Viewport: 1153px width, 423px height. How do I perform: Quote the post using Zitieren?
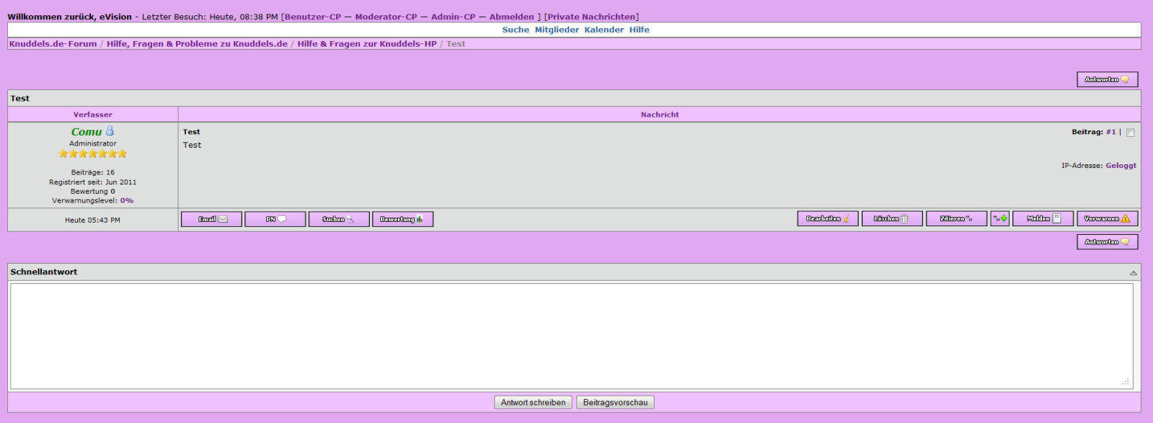[956, 218]
